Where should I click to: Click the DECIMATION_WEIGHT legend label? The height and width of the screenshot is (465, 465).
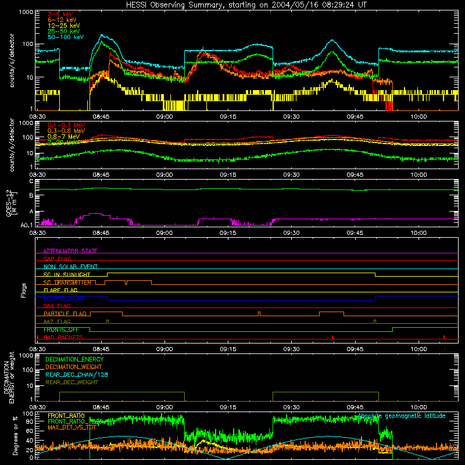74,367
